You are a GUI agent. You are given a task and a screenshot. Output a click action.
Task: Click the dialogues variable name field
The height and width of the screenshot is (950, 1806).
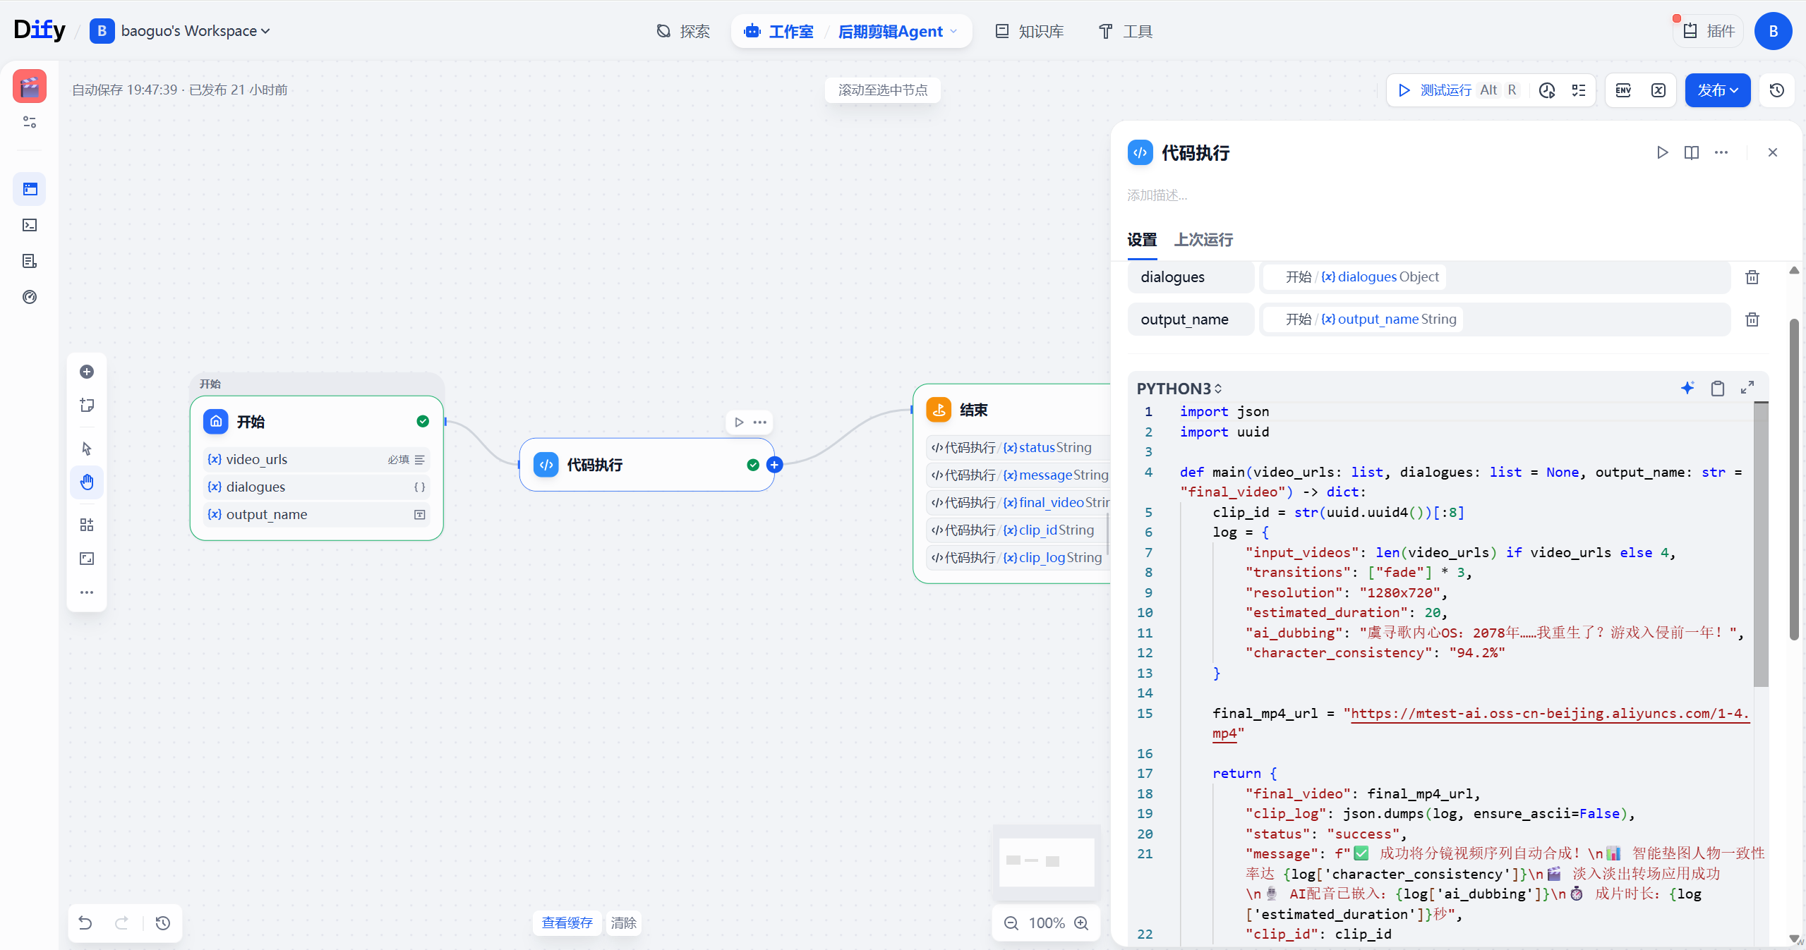point(1191,277)
